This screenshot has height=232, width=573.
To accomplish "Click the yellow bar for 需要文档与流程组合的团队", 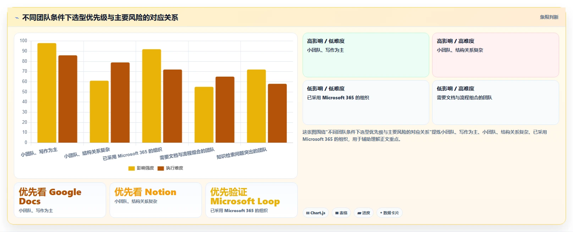I will 204,115.
